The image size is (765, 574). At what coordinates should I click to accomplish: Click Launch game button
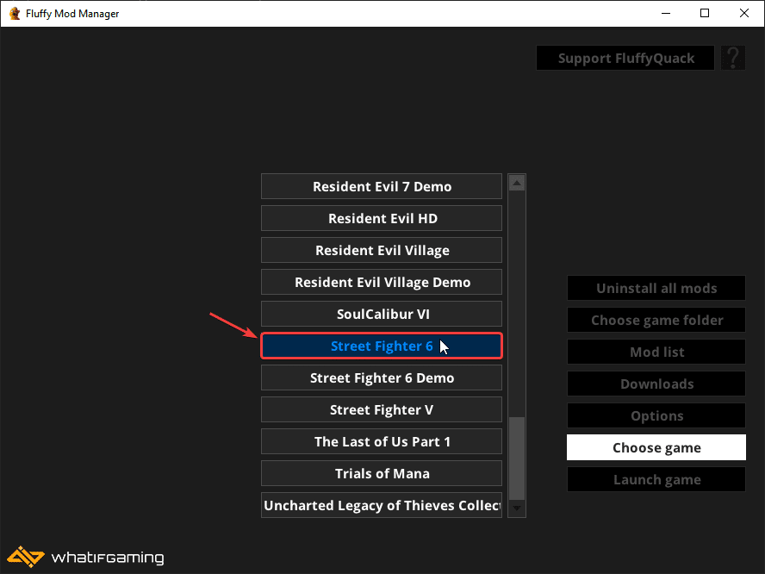click(656, 479)
